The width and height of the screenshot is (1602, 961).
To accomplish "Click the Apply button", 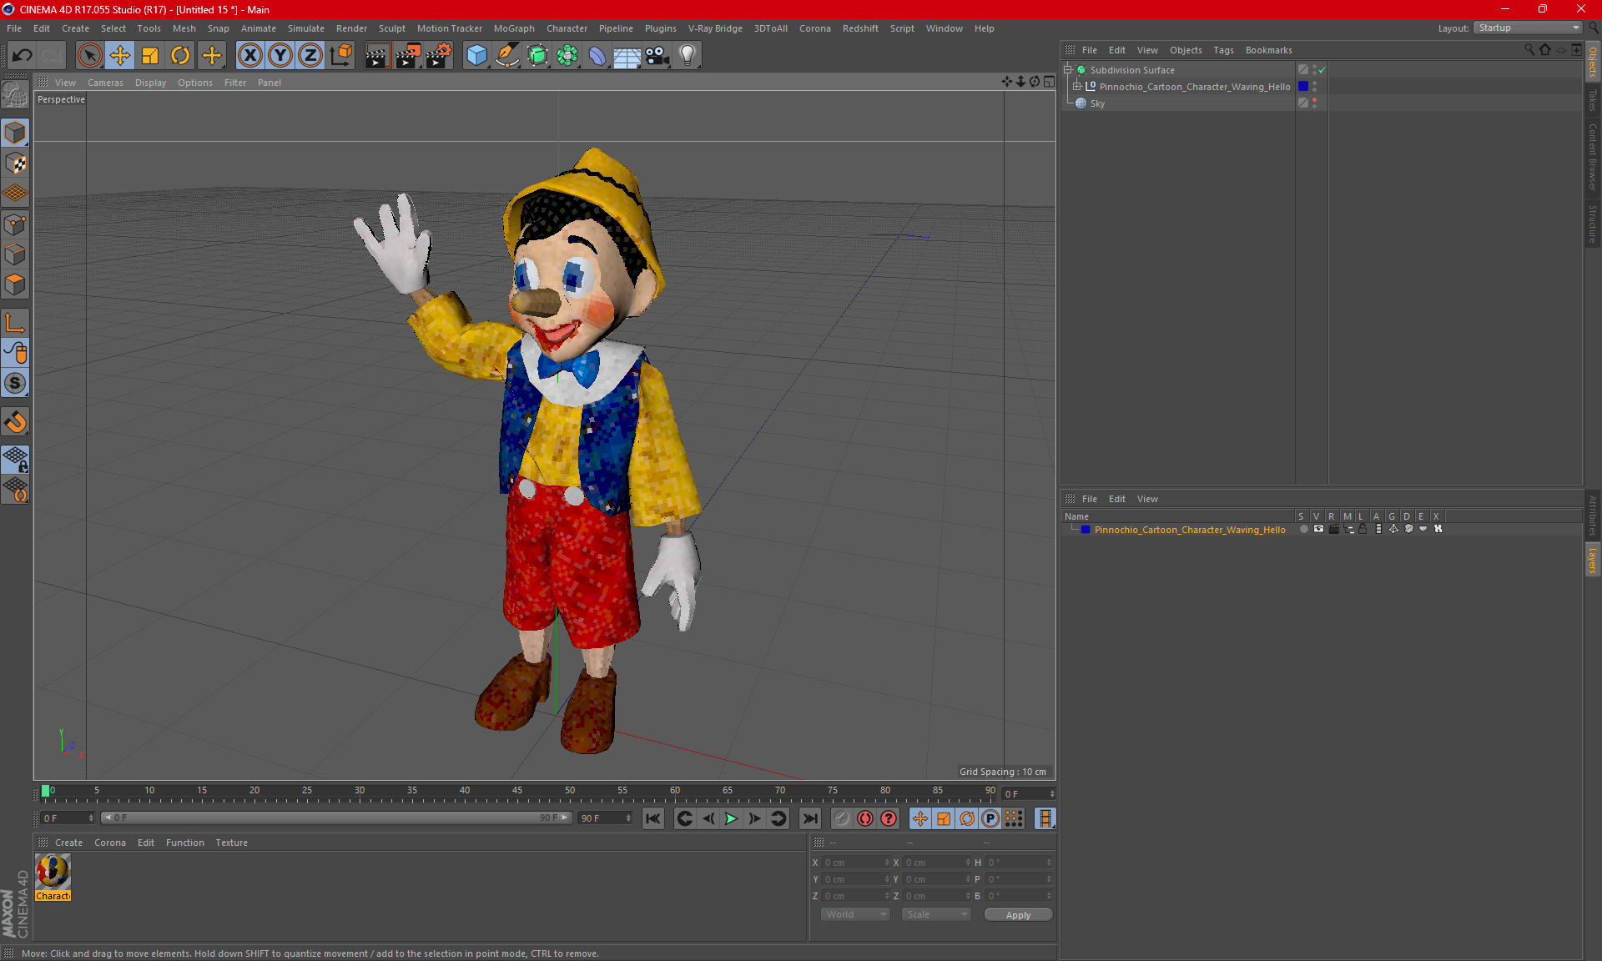I will [1018, 915].
